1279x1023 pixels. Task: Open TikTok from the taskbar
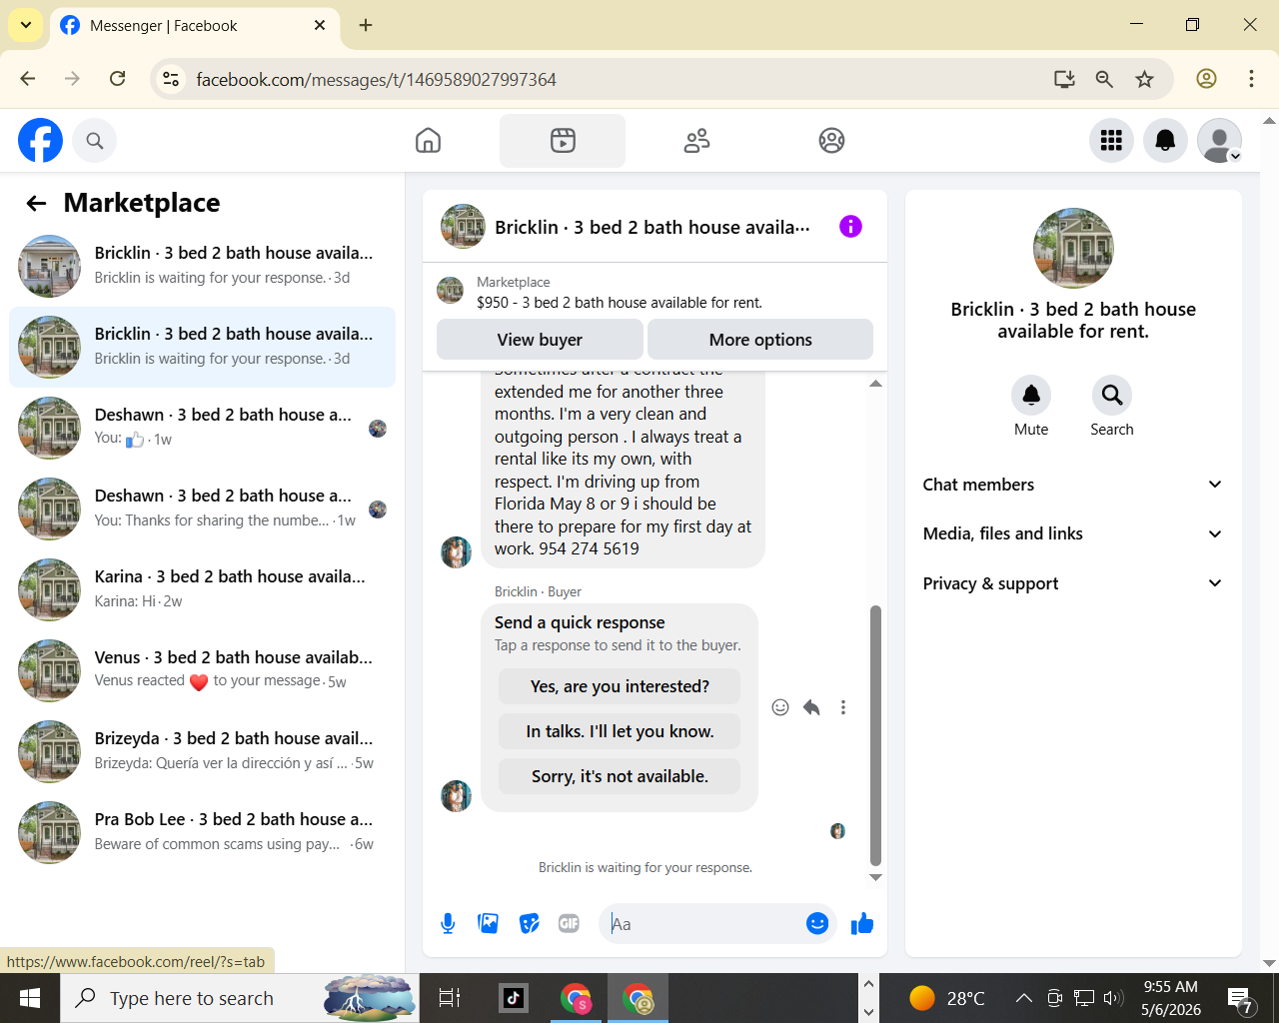514,998
